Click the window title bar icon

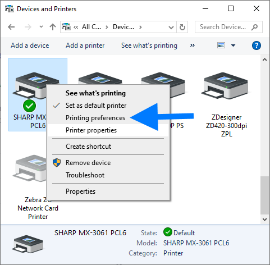click(10, 8)
